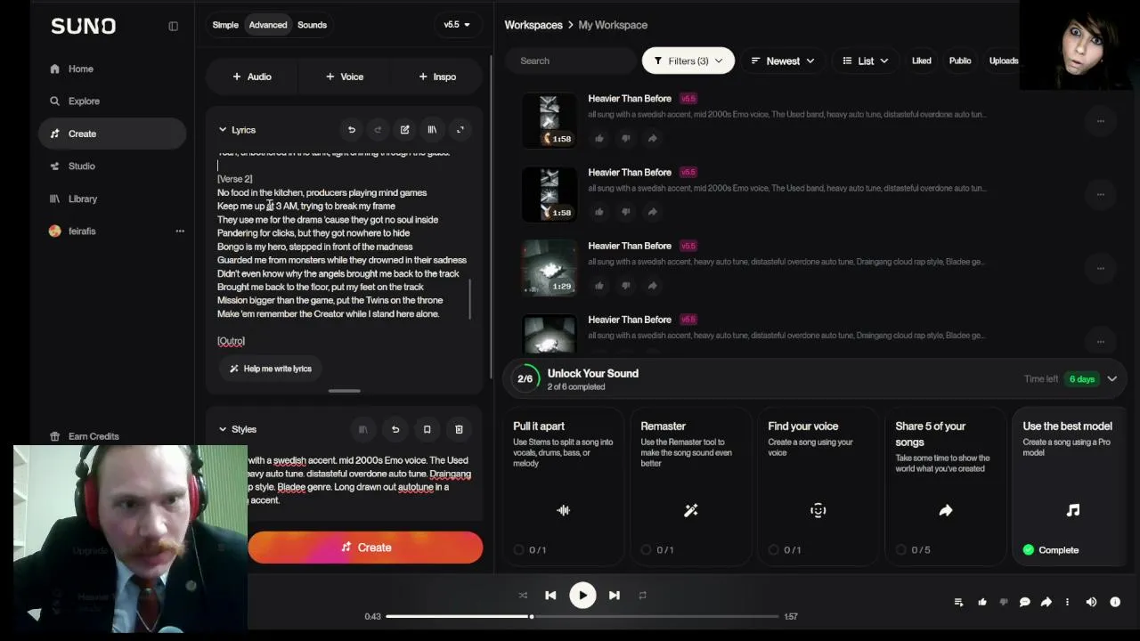Skip to the next track
1140x641 pixels.
pyautogui.click(x=615, y=596)
